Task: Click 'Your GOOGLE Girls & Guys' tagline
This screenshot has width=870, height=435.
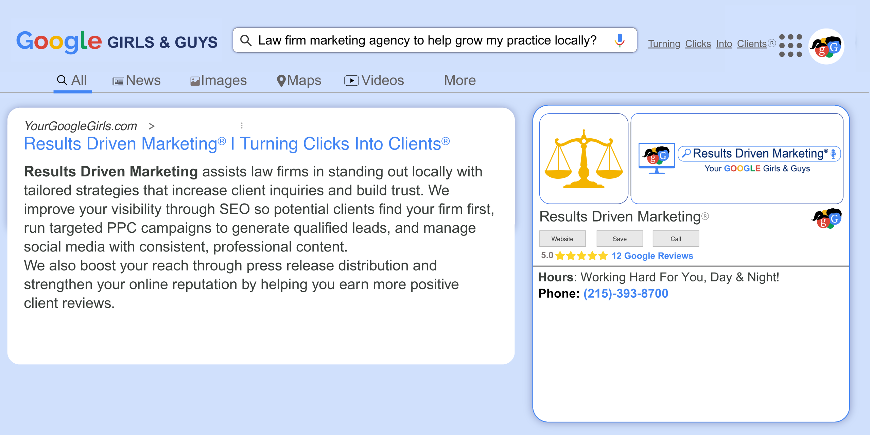Action: point(757,169)
